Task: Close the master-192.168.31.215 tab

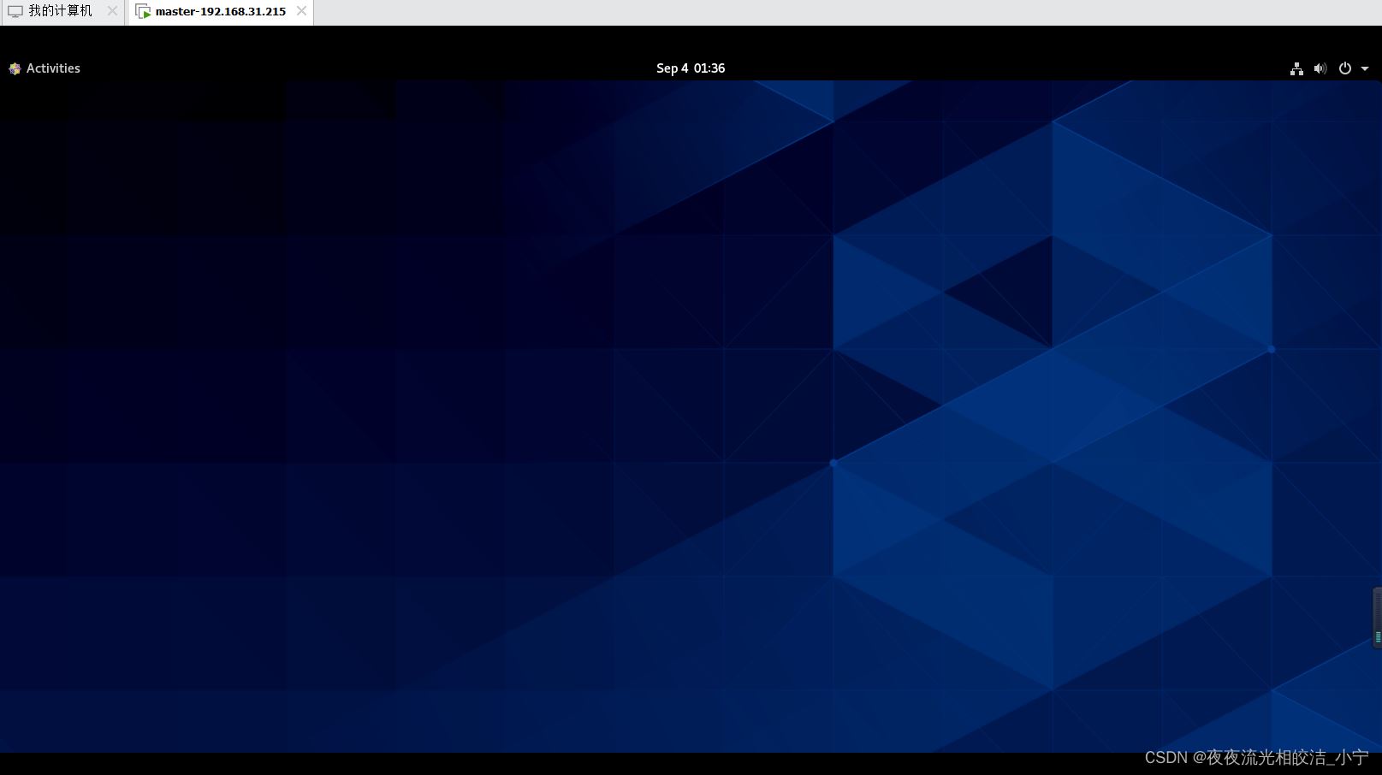Action: click(x=301, y=11)
